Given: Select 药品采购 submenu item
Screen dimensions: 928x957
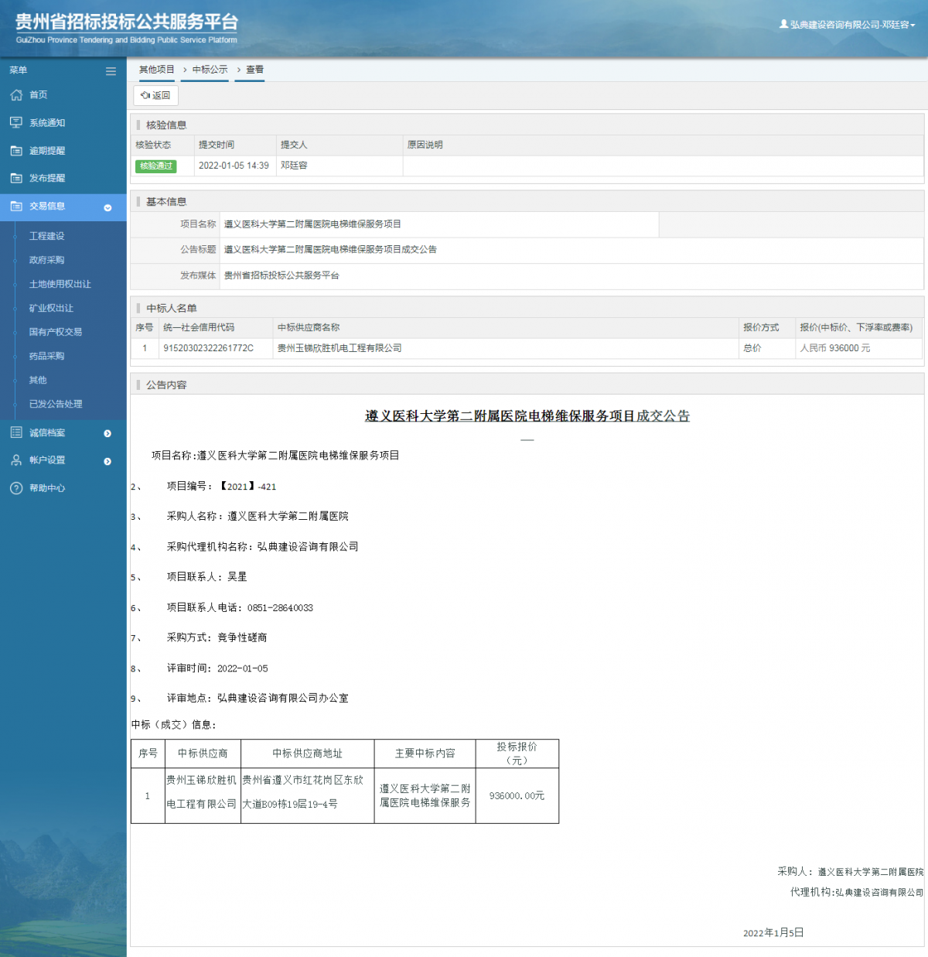Looking at the screenshot, I should (47, 356).
